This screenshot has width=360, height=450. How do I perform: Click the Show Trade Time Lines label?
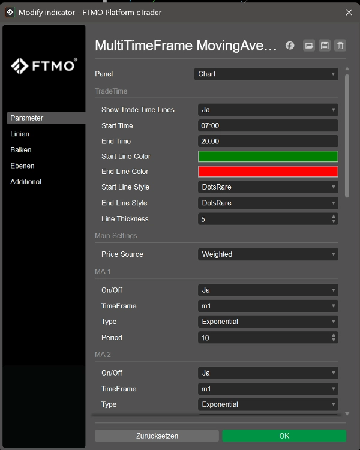pyautogui.click(x=138, y=110)
